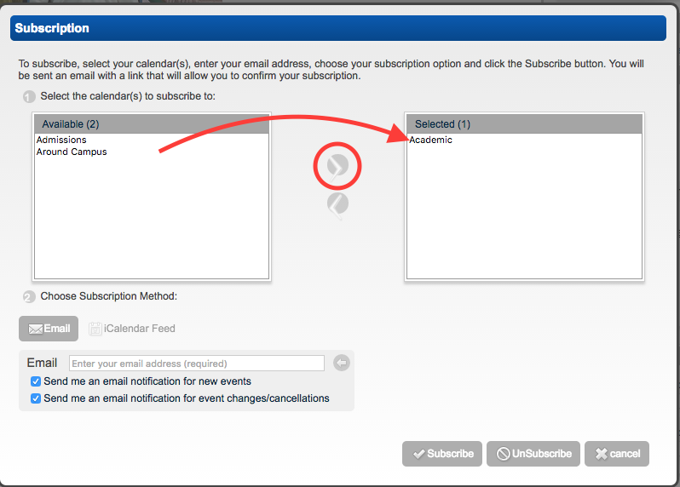This screenshot has height=487, width=680.
Task: Click the Subscription dialog title bar
Action: tap(338, 28)
